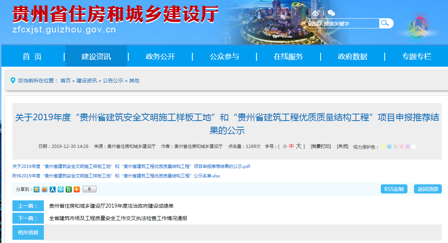The width and height of the screenshot is (448, 243).
Task: Share to QZone via yellow star icon
Action: click(x=37, y=189)
